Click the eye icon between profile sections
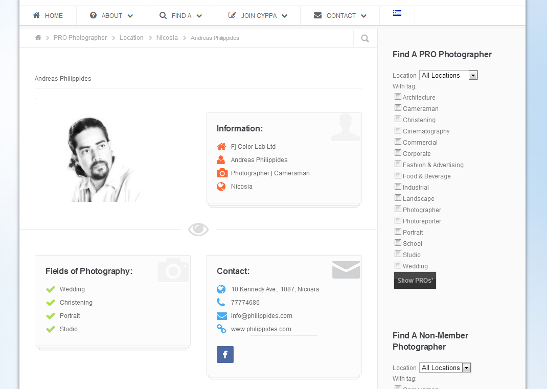This screenshot has height=389, width=547. 198,229
